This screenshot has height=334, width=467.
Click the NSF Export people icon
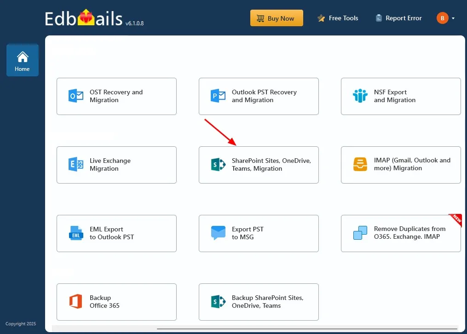coord(360,96)
